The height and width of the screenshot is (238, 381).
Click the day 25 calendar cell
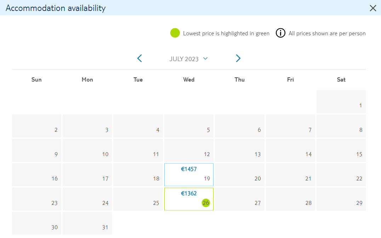138,199
